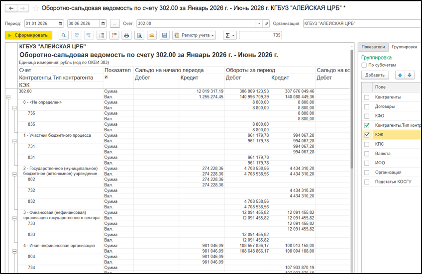Image resolution: width=422 pixels, height=274 pixels.
Task: Toggle the По субсчетам checkbox
Action: pyautogui.click(x=364, y=65)
